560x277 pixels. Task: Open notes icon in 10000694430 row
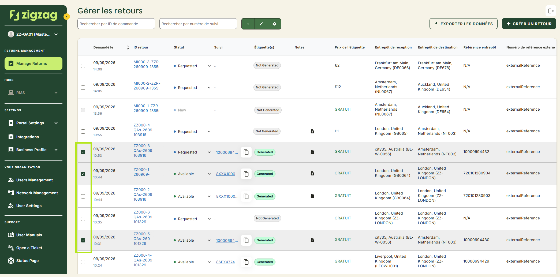click(312, 240)
